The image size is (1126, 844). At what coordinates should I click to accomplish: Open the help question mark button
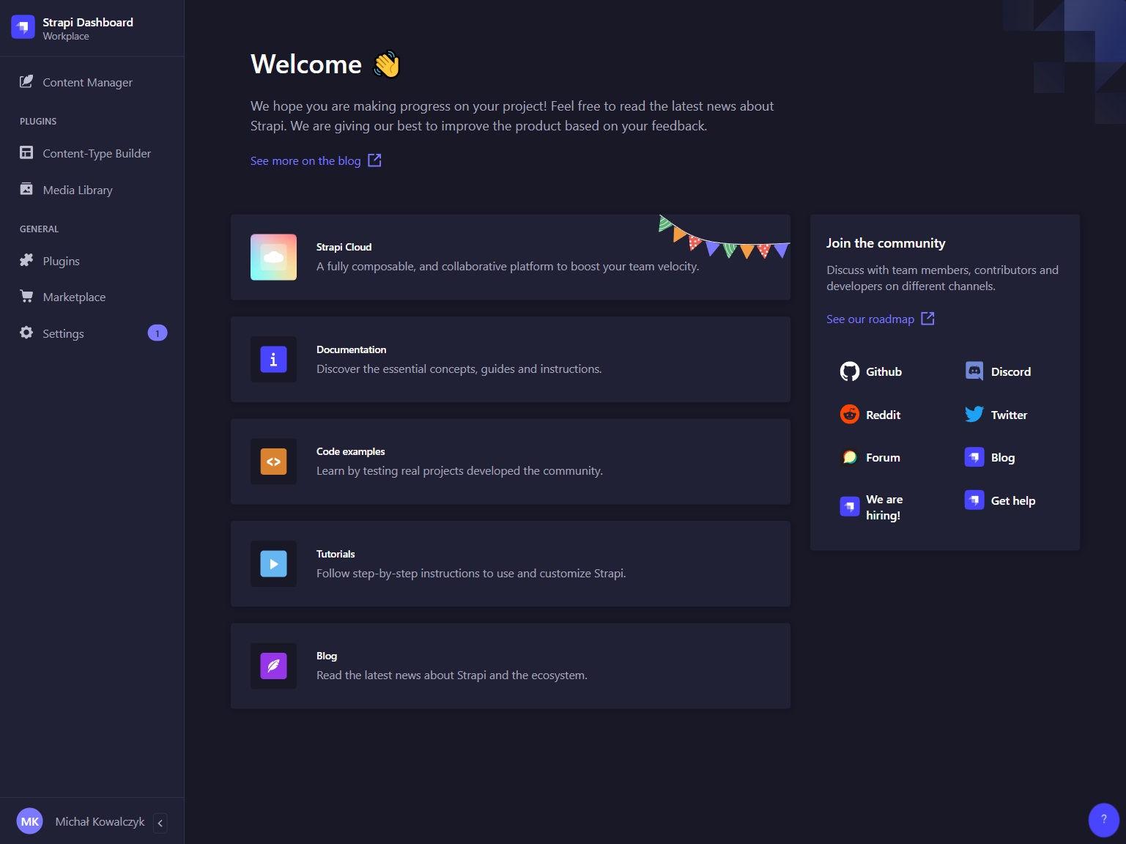click(x=1104, y=820)
